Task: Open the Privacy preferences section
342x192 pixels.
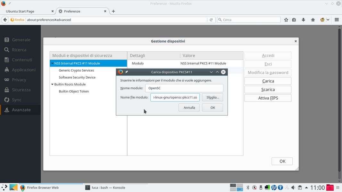Action: [x=19, y=80]
